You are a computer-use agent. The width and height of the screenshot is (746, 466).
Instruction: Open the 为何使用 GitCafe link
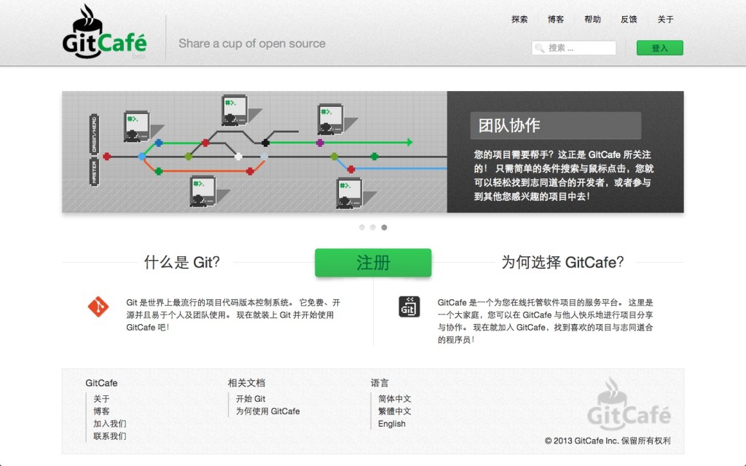point(268,411)
